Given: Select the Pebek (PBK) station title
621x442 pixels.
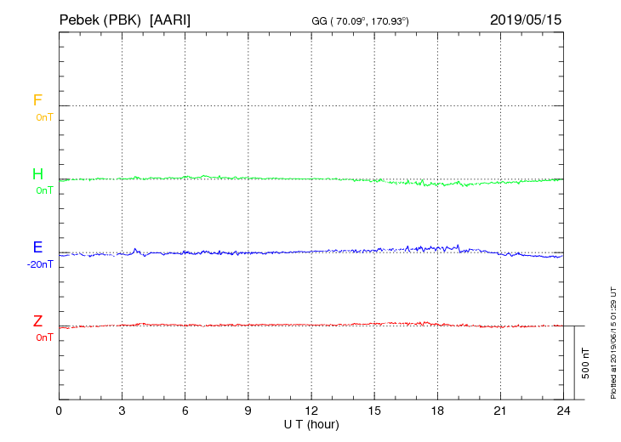Looking at the screenshot, I should click(x=100, y=20).
